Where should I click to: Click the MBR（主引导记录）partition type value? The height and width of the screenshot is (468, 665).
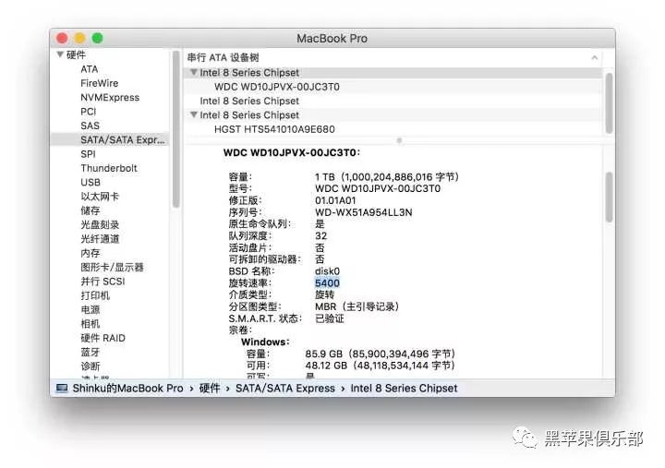coord(357,306)
